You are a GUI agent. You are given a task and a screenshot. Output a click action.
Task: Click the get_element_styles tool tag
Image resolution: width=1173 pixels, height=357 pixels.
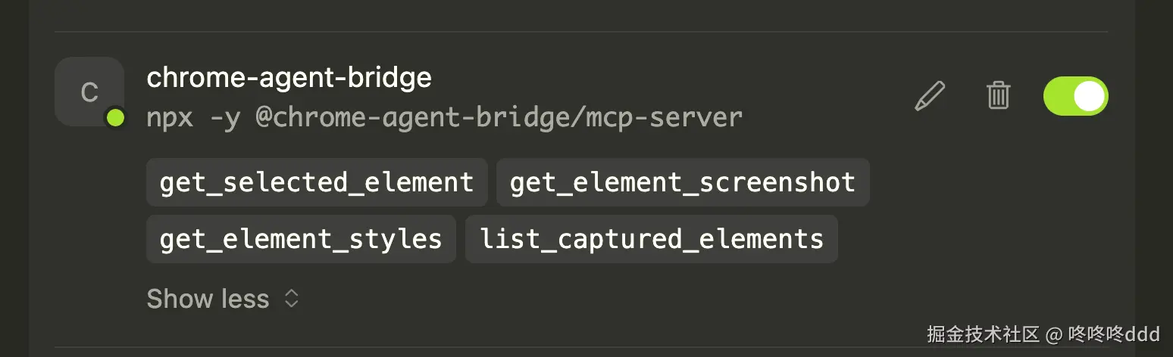click(x=301, y=239)
